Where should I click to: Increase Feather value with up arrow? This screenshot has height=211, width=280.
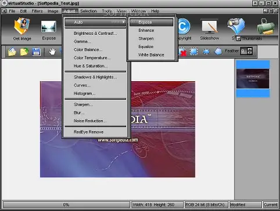click(250, 49)
